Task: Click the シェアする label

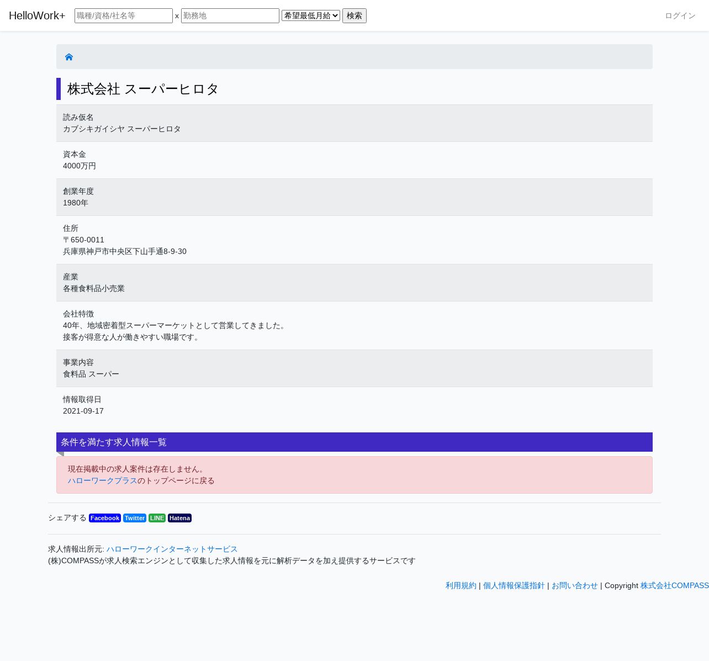Action: [x=67, y=518]
